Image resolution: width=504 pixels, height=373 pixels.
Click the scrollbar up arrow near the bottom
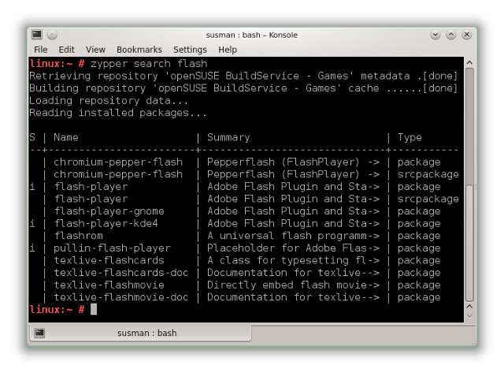pos(469,307)
